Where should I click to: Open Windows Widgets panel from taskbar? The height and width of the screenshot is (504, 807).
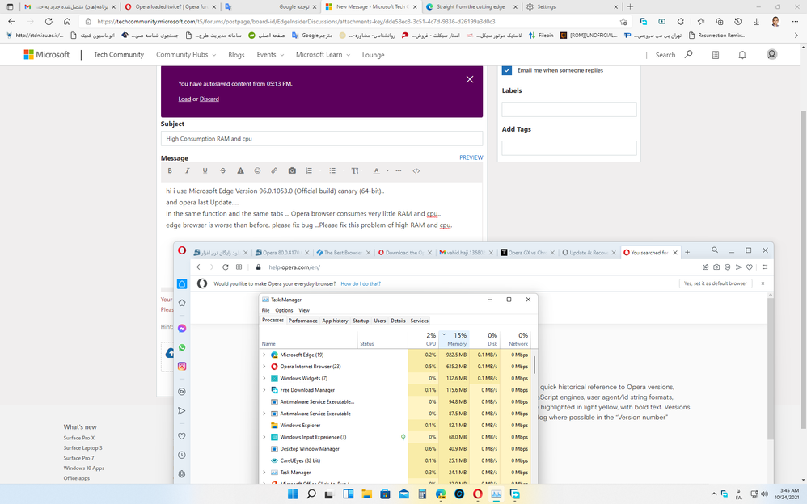348,494
